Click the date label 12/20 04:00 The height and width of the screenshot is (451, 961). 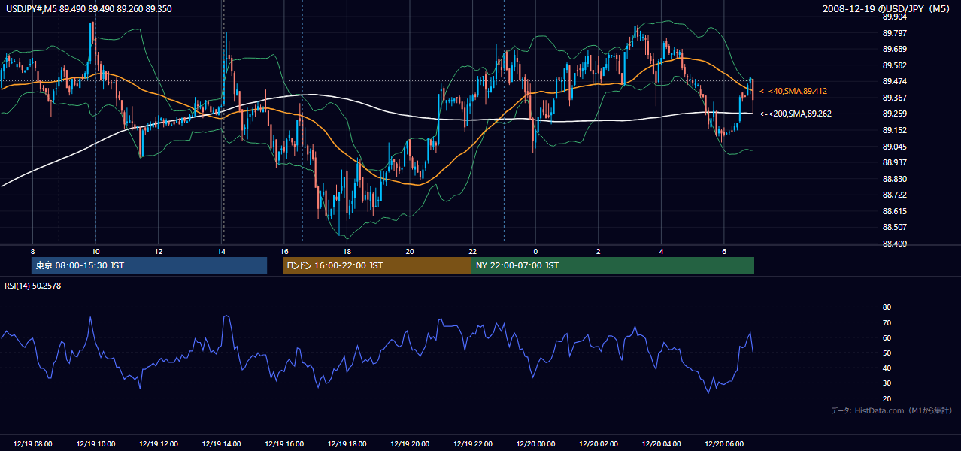click(x=661, y=444)
